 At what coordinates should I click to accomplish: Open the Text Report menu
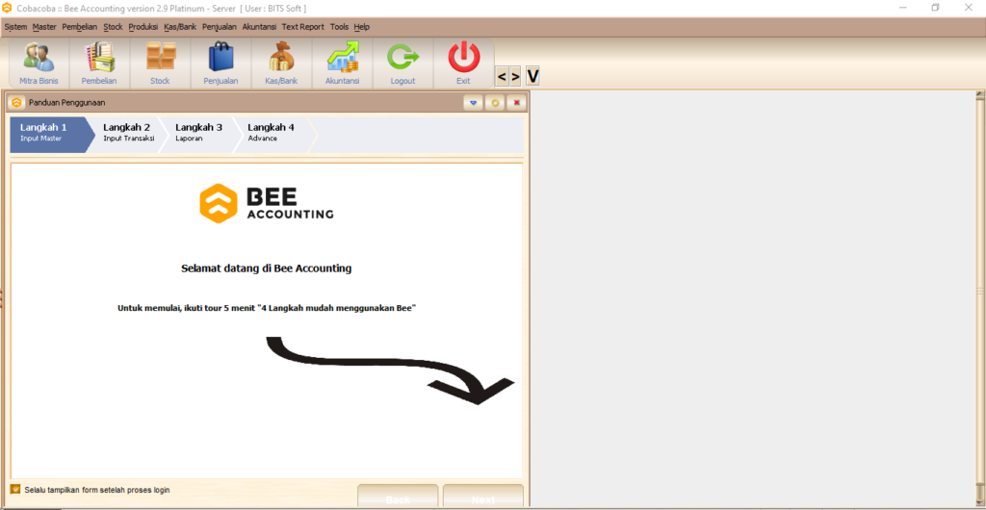click(303, 27)
